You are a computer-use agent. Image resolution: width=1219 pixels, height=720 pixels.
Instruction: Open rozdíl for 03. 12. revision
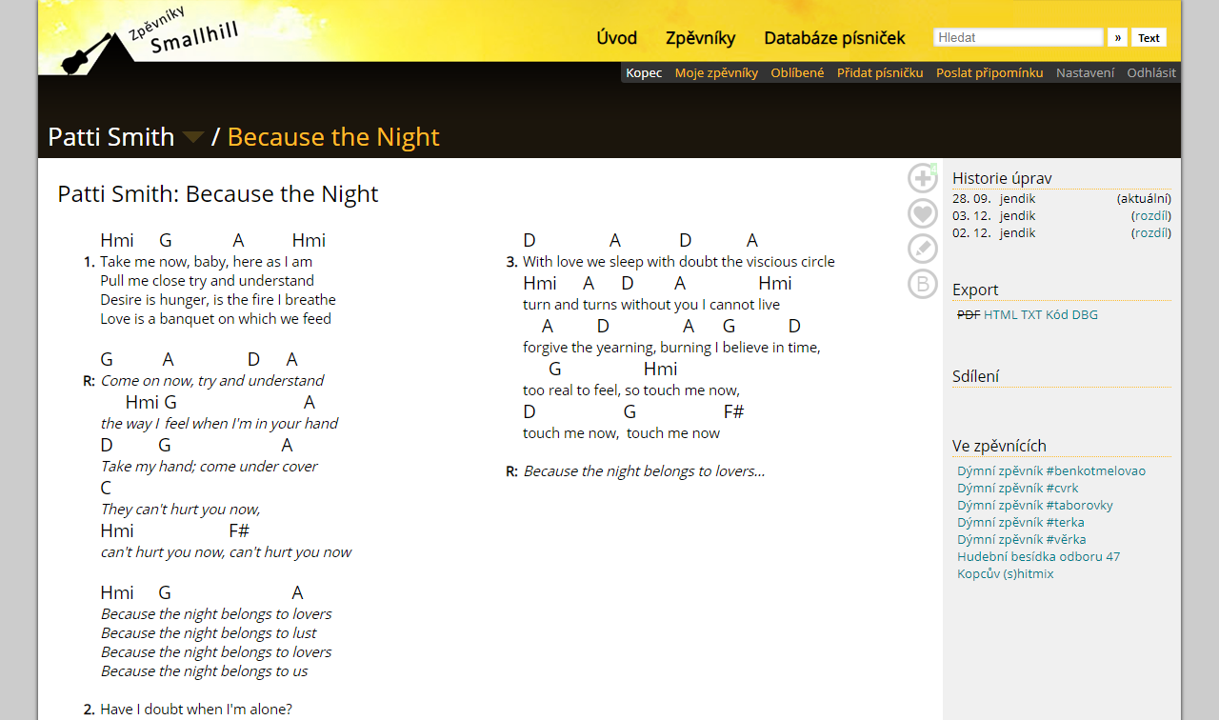point(1151,215)
